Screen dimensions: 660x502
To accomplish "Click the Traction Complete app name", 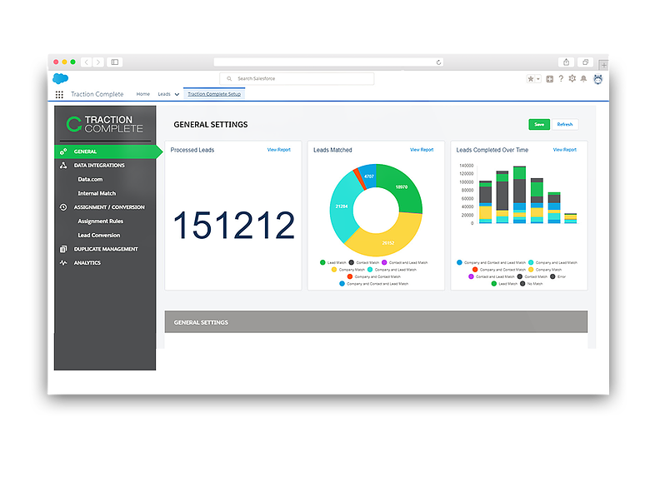I will (97, 94).
